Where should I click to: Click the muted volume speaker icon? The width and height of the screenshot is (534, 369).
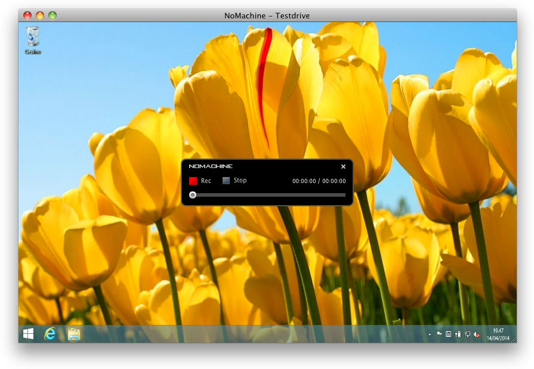click(x=477, y=334)
